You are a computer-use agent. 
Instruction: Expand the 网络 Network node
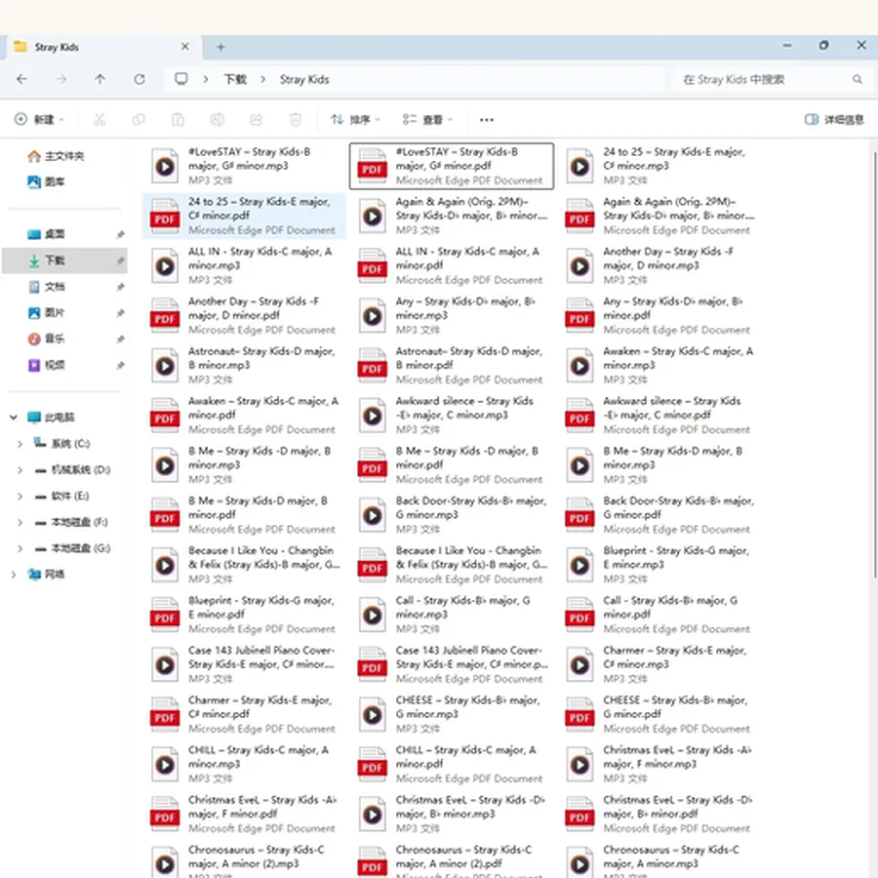click(14, 575)
